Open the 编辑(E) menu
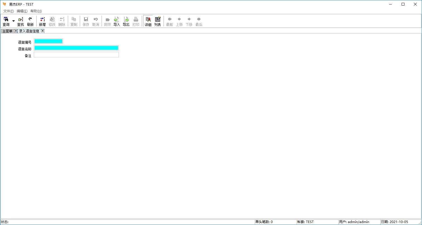The height and width of the screenshot is (225, 422). click(x=22, y=11)
